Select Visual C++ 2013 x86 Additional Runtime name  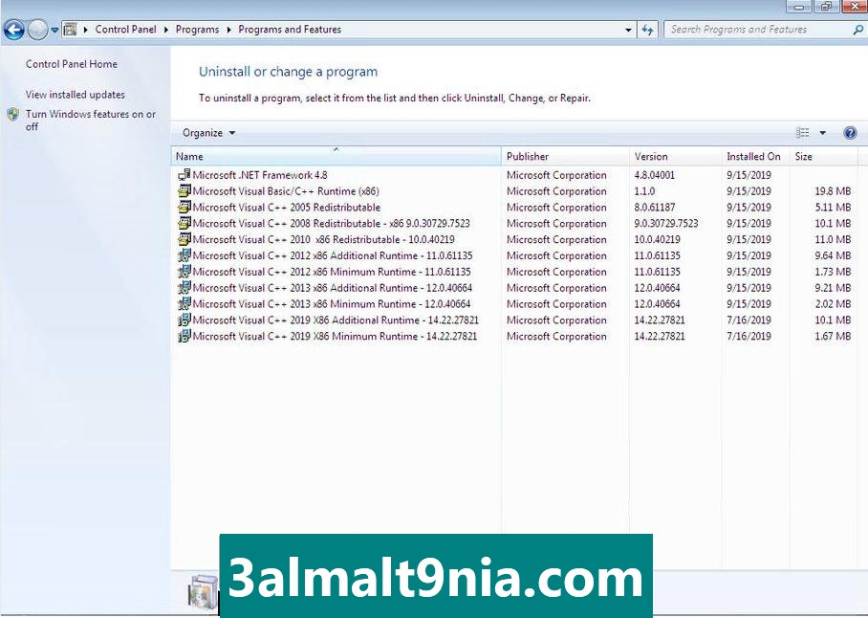point(332,287)
